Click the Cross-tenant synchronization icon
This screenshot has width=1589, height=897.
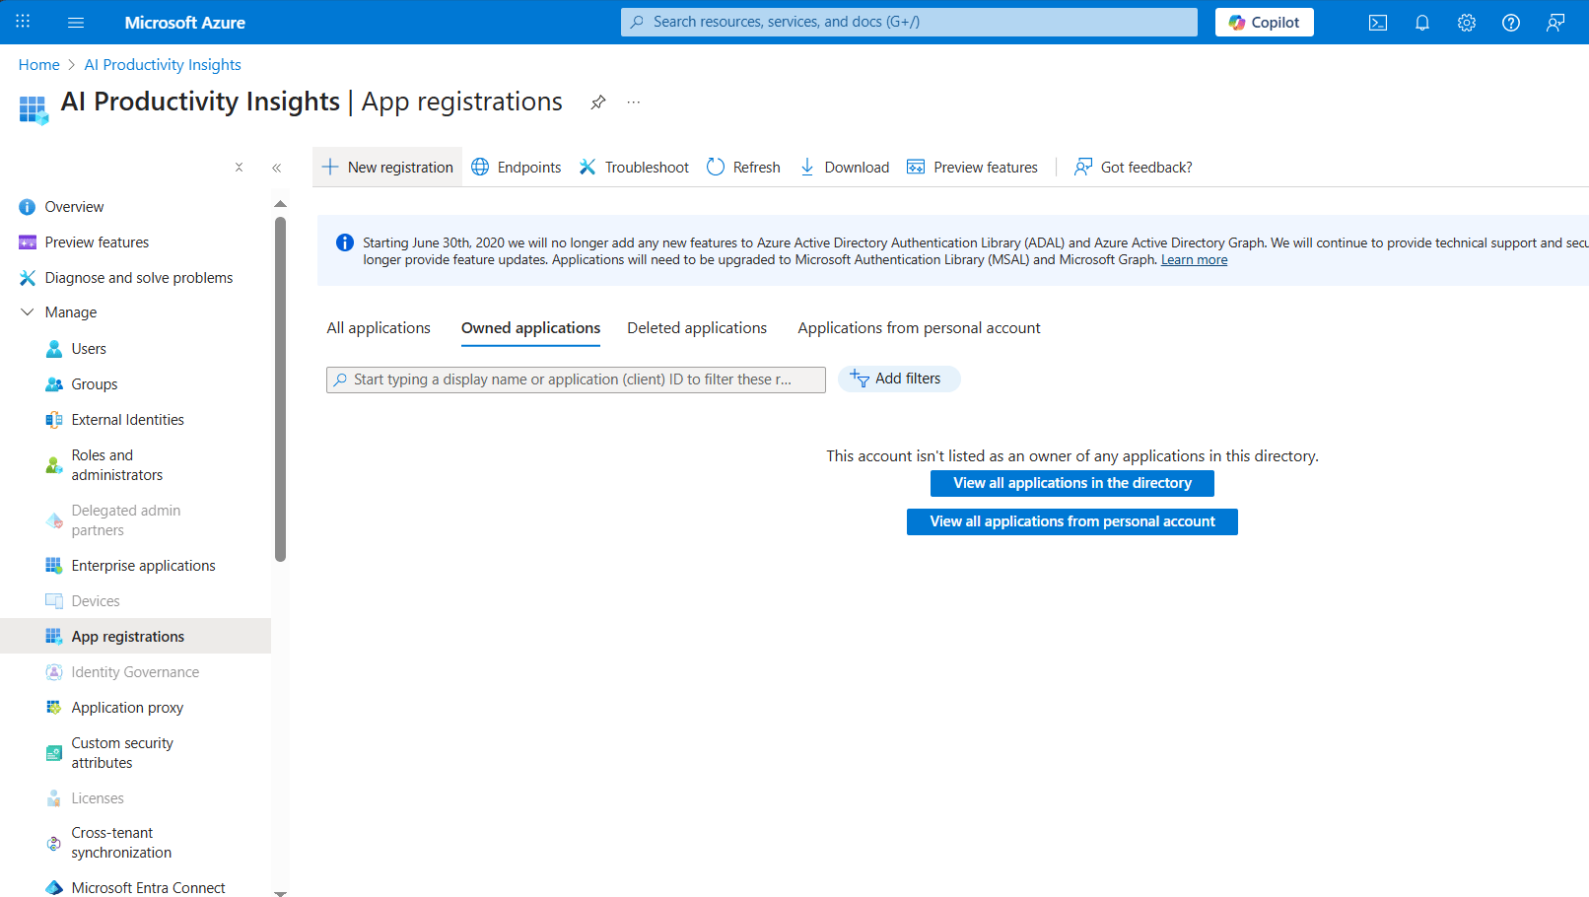click(54, 843)
